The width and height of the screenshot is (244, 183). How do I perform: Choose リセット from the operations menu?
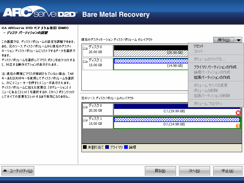(x=199, y=46)
